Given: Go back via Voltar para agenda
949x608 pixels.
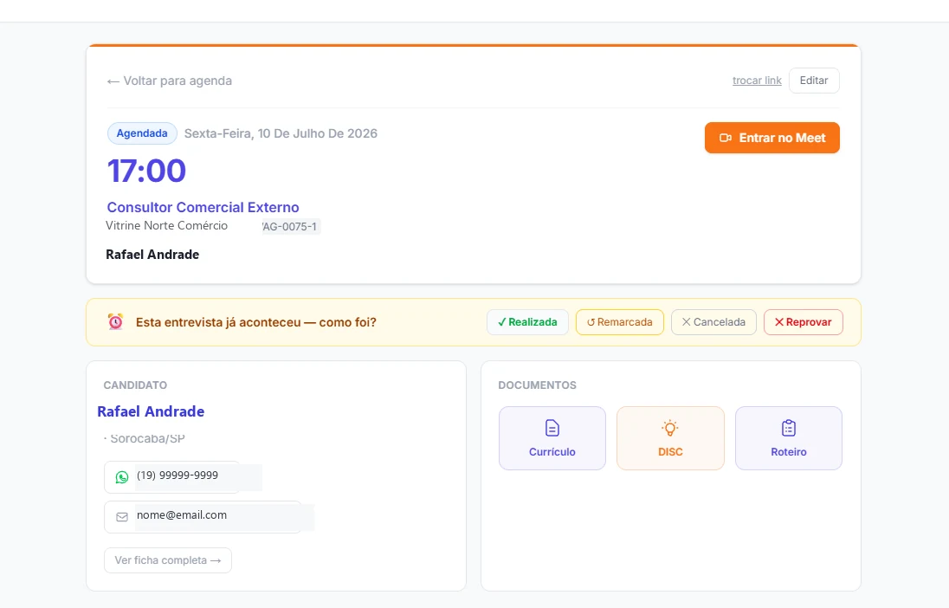Looking at the screenshot, I should coord(170,81).
